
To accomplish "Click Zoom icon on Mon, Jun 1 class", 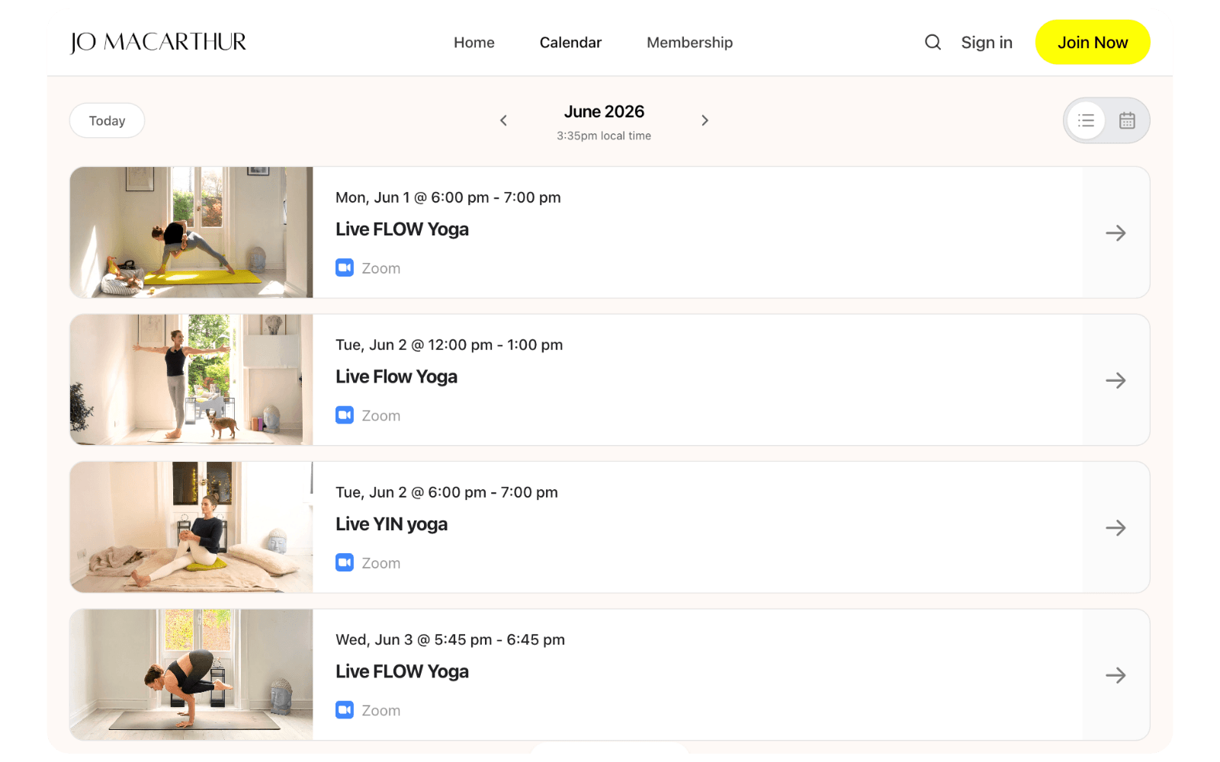I will click(345, 268).
